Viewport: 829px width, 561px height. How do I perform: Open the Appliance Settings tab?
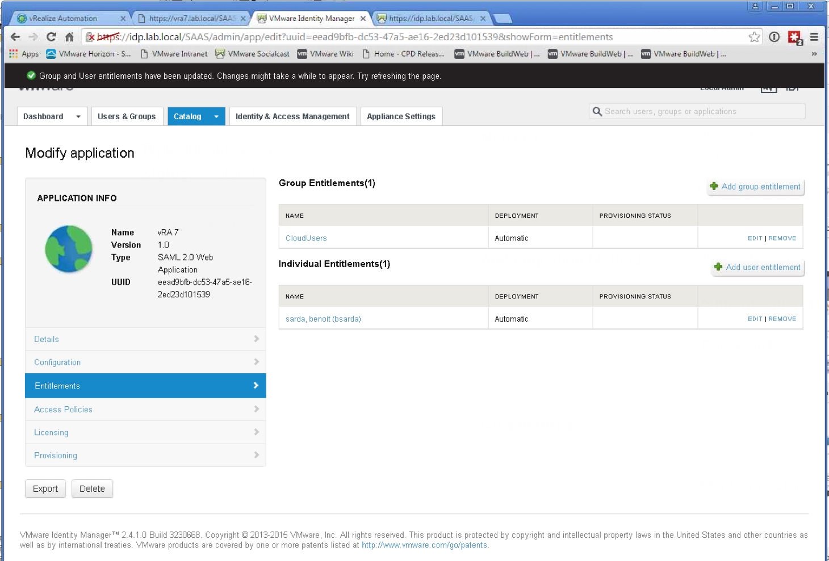click(x=401, y=116)
